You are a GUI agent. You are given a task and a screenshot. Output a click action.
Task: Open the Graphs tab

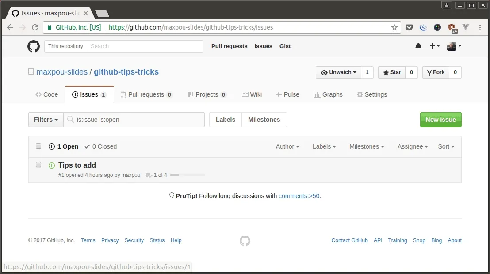click(328, 94)
